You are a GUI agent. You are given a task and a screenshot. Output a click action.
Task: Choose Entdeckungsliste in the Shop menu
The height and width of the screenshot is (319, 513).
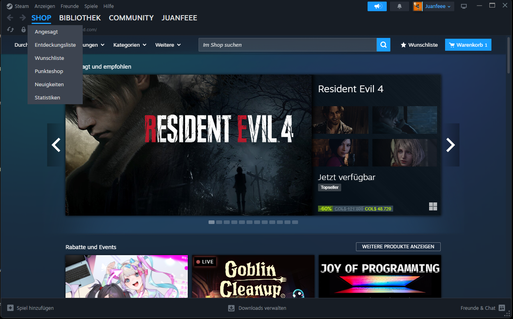(x=55, y=45)
